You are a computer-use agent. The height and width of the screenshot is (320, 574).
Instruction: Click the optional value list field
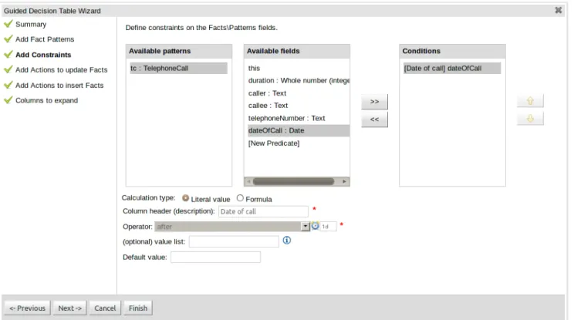(x=234, y=241)
